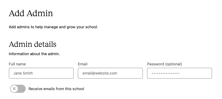The height and width of the screenshot is (99, 222).
Task: Click the blank area after the password dots
Action: pyautogui.click(x=196, y=73)
